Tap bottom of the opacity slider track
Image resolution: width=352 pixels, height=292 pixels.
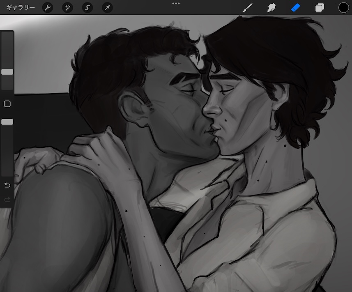[x=7, y=172]
